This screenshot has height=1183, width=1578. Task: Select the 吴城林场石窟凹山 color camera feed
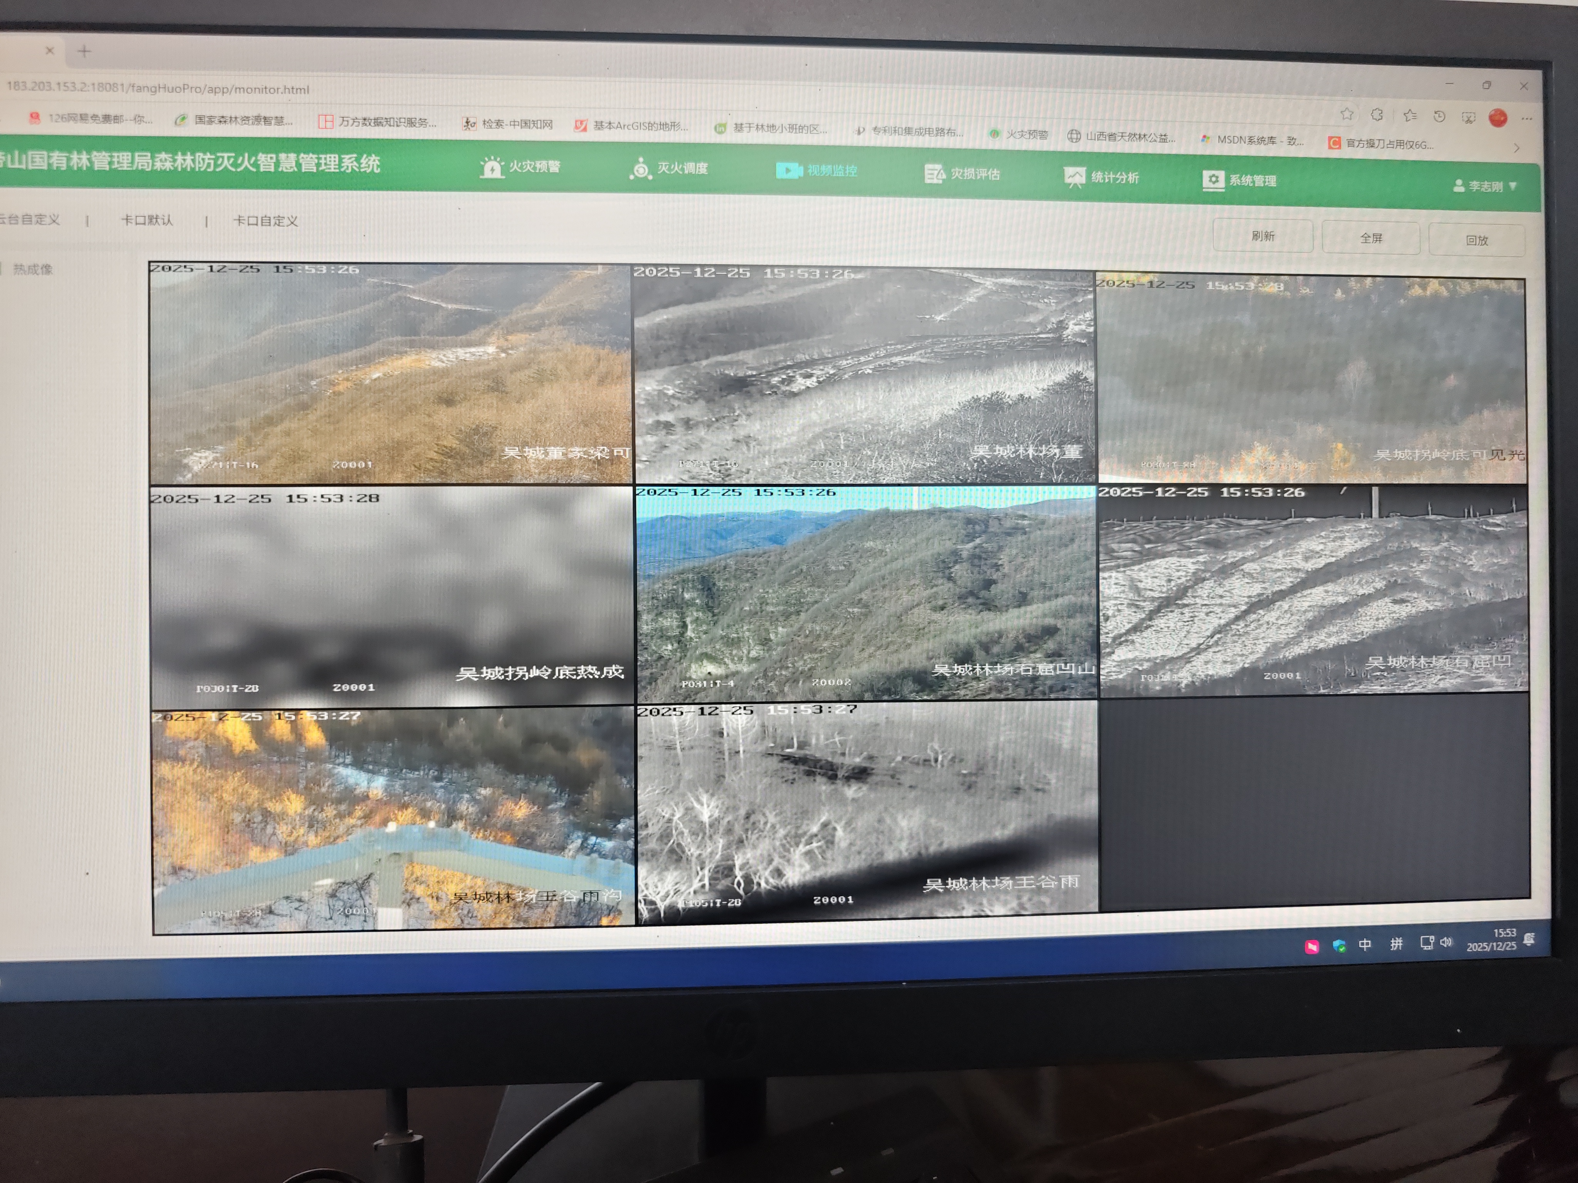click(865, 594)
